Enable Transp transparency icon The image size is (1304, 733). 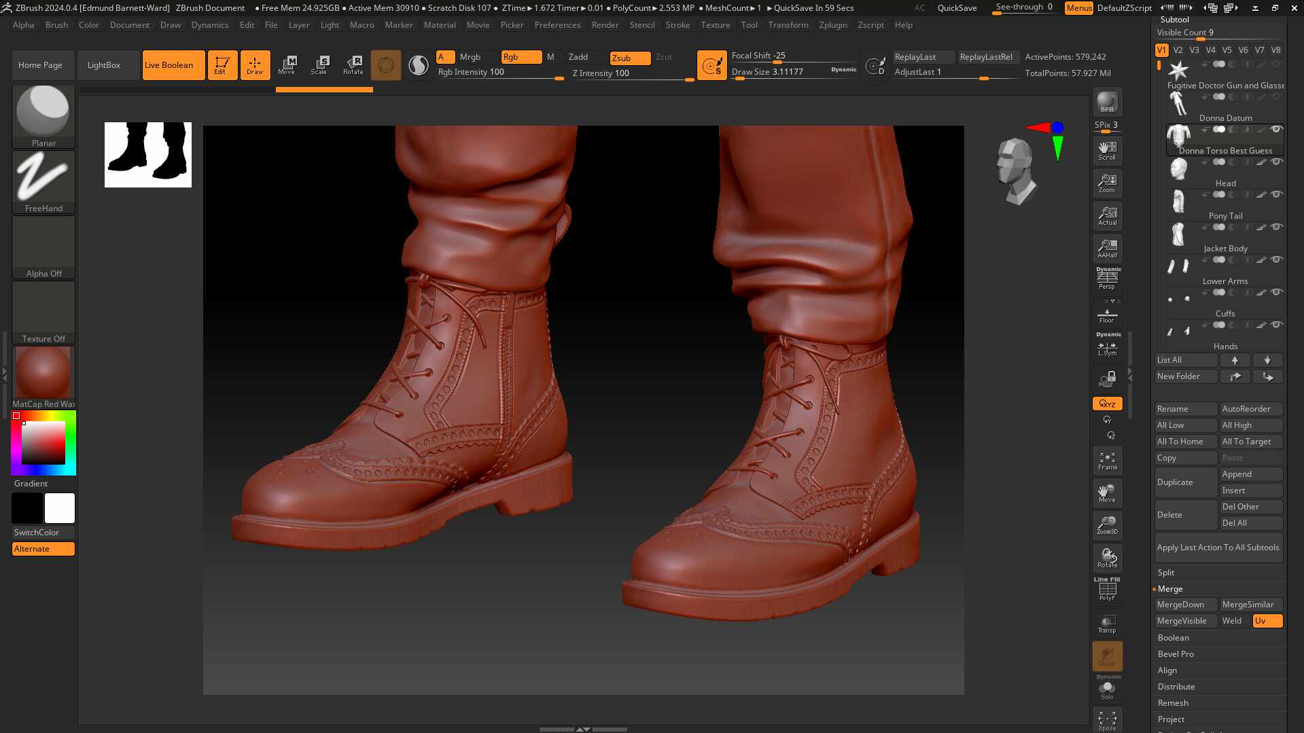point(1107,623)
